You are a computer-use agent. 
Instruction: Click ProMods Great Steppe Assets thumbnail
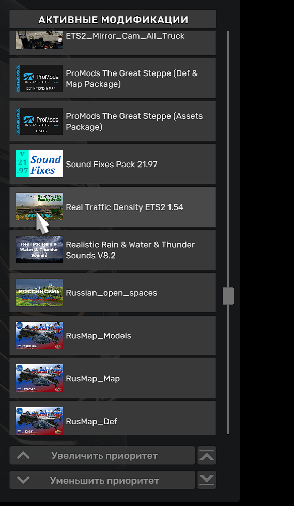tap(39, 121)
